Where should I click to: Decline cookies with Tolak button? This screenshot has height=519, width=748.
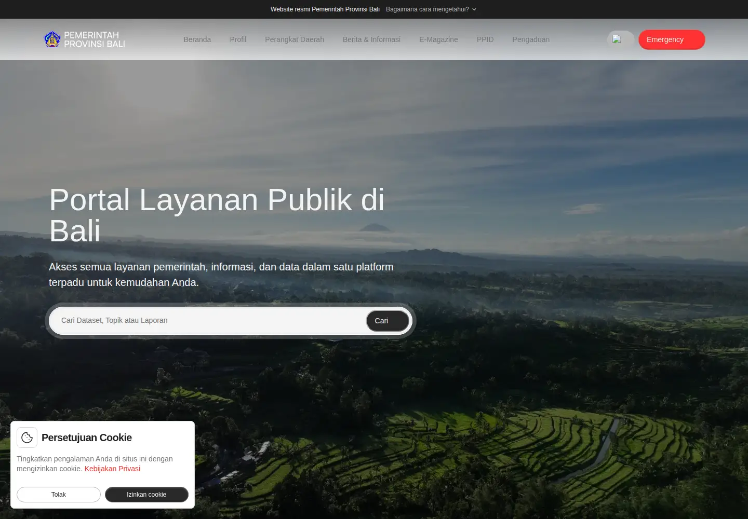tap(59, 495)
